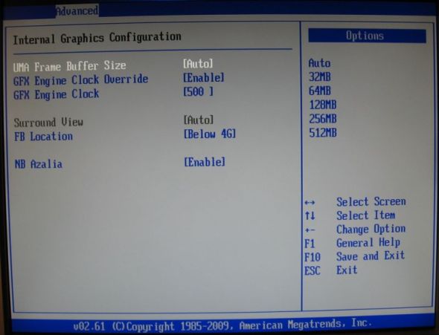
Task: Click the ESC Exit hint
Action: [330, 270]
